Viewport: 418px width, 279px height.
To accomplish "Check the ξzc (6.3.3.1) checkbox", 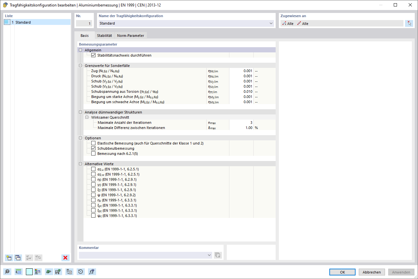I will [x=93, y=210].
